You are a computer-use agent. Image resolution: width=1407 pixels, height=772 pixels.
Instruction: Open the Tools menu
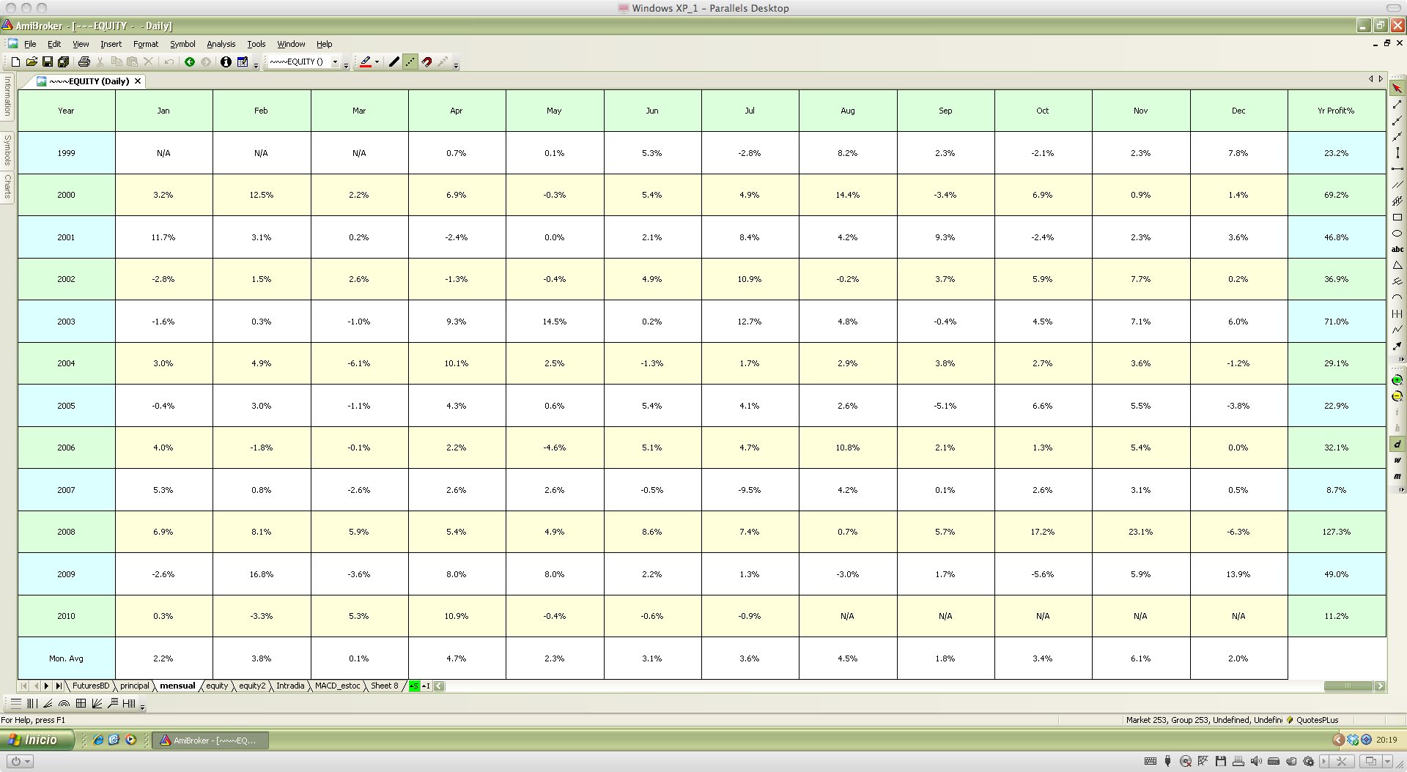pyautogui.click(x=256, y=44)
